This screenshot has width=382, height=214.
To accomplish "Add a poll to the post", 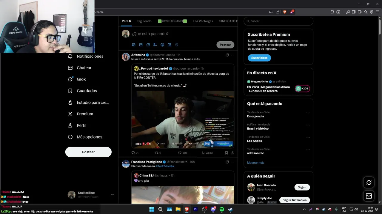I will (x=155, y=45).
